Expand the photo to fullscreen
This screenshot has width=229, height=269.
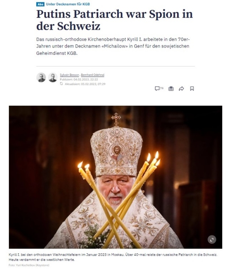pos(212,239)
